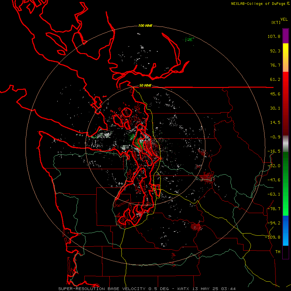Viewport: 291px width, 291px height.
Task: Click the -0.9 velocity scale value
Action: click(x=275, y=137)
